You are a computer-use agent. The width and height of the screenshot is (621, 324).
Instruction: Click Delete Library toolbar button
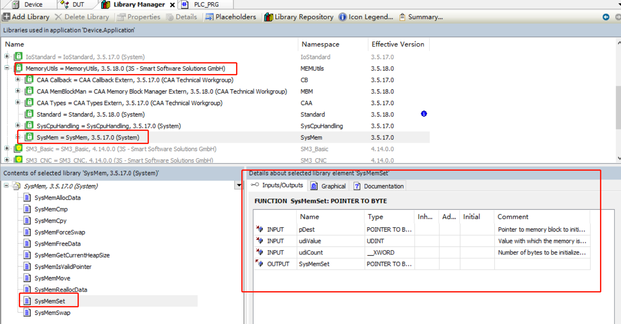(x=81, y=17)
